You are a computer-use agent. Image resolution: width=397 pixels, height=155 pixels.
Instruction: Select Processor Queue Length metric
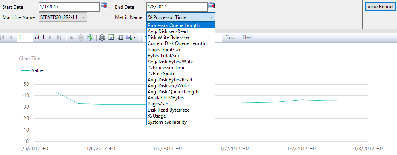coord(181,25)
